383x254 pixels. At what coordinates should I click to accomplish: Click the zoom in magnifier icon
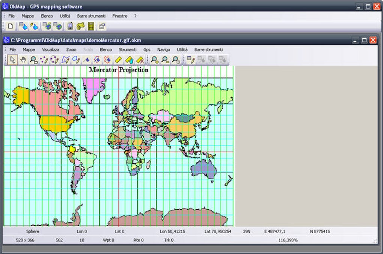click(154, 60)
